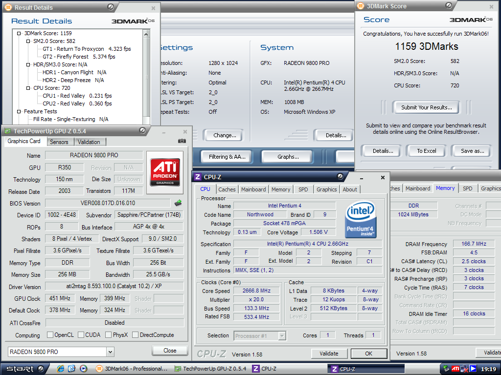Enable the CUDA checkbox

click(x=81, y=335)
